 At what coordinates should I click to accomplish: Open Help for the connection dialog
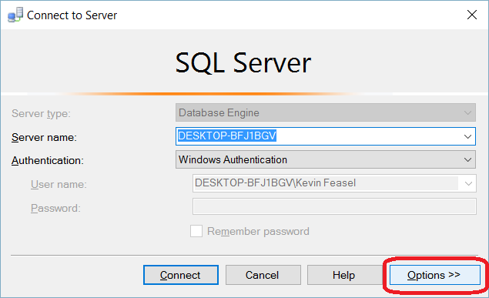[344, 275]
